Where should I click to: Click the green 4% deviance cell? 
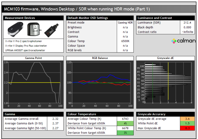[125, 123]
